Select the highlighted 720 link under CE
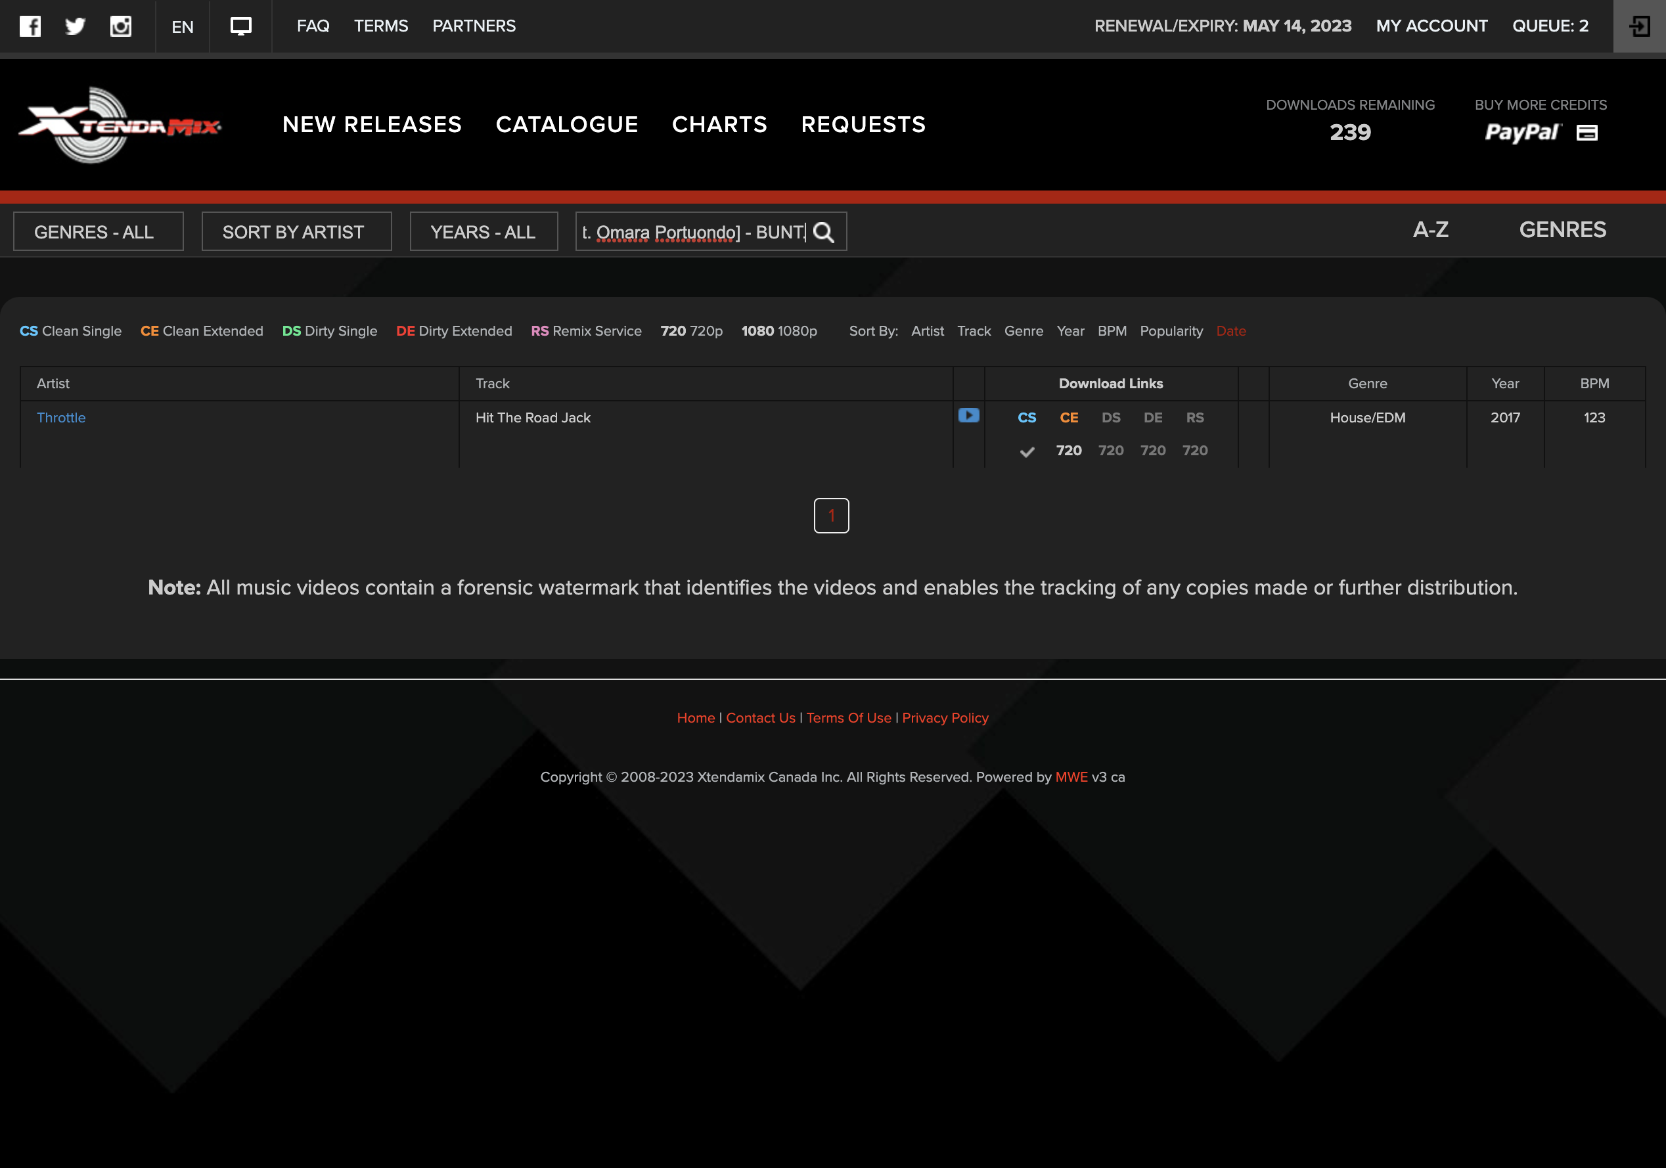The width and height of the screenshot is (1666, 1168). tap(1069, 451)
